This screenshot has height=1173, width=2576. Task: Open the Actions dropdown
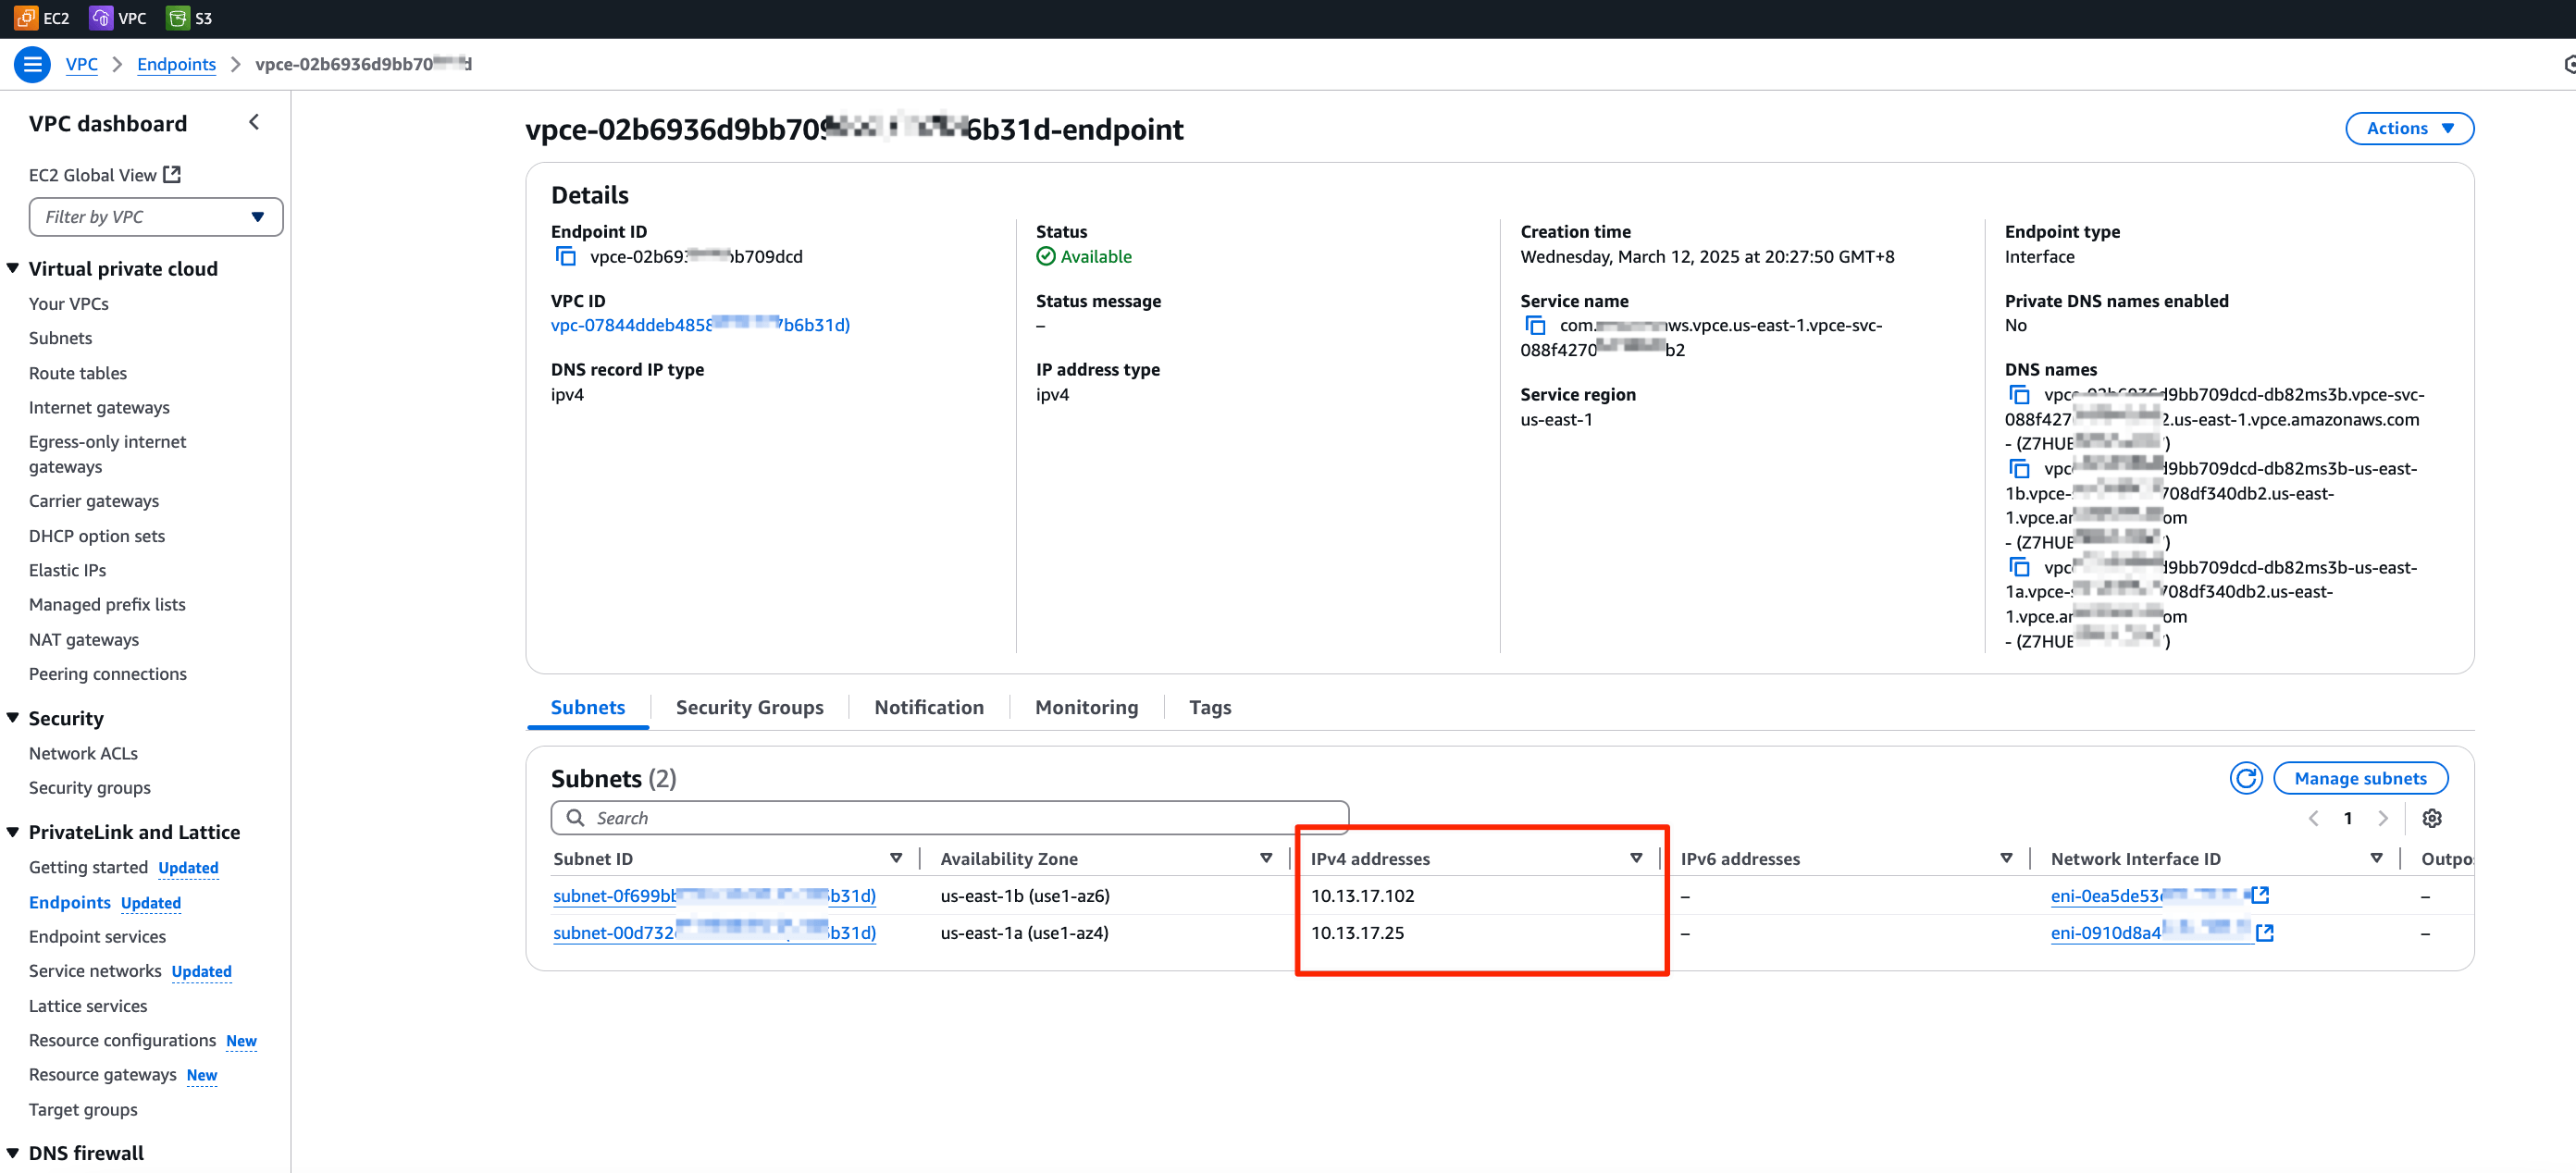pos(2409,128)
